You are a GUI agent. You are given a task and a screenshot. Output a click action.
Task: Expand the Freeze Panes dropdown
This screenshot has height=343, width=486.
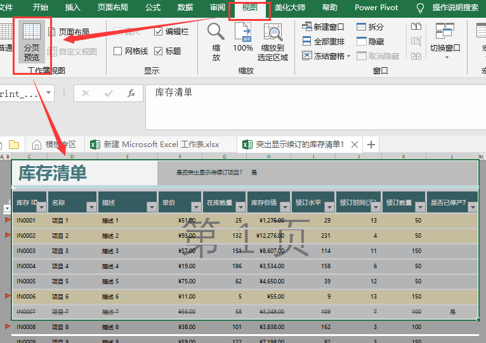[349, 56]
